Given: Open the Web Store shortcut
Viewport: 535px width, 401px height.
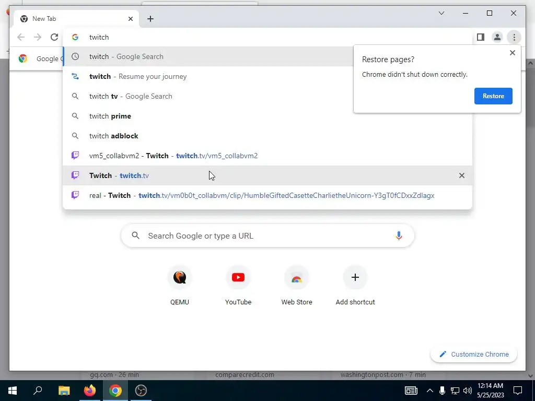Looking at the screenshot, I should 297,286.
